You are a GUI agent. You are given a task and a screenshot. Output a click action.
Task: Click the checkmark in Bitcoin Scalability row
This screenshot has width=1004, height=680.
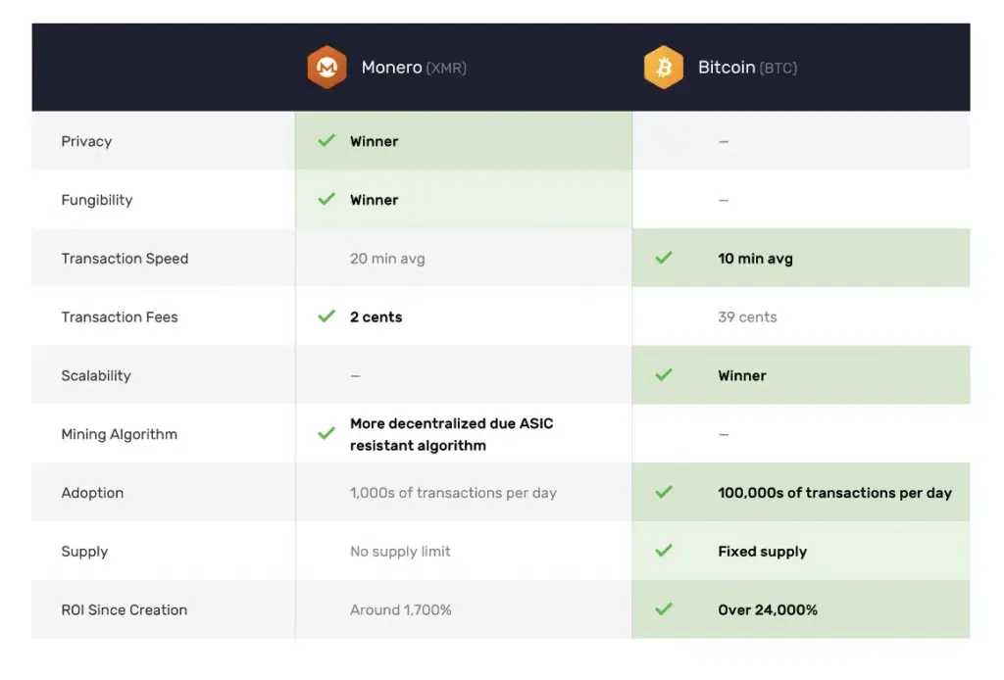coord(664,375)
